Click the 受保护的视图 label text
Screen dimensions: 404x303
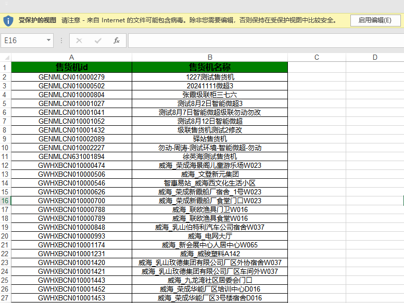37,20
